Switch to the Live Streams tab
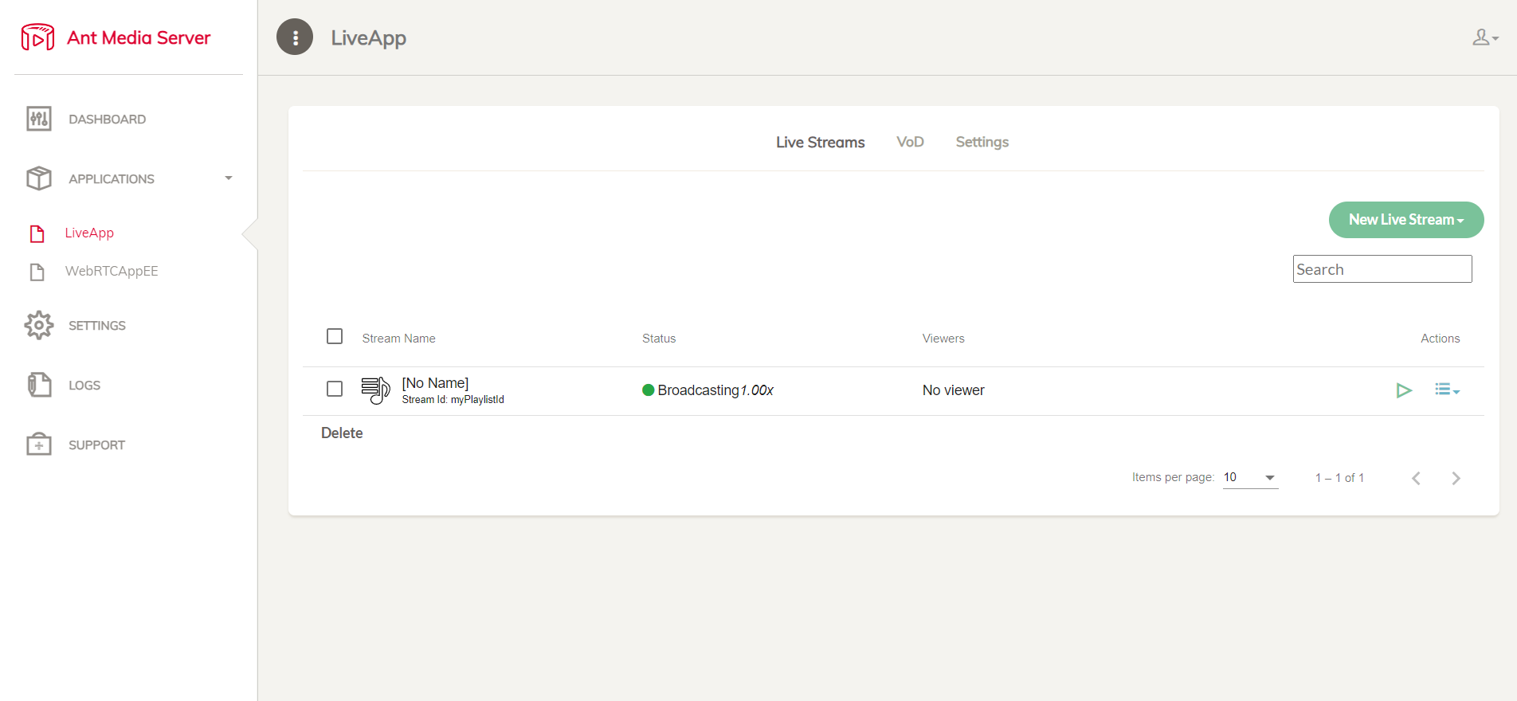Viewport: 1517px width, 701px height. coord(820,142)
